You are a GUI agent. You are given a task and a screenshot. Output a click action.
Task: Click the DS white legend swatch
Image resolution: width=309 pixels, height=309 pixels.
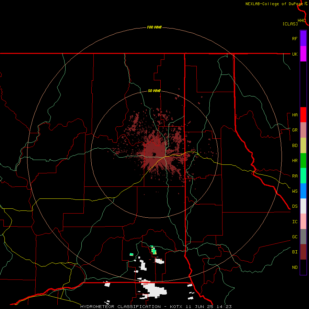303,206
